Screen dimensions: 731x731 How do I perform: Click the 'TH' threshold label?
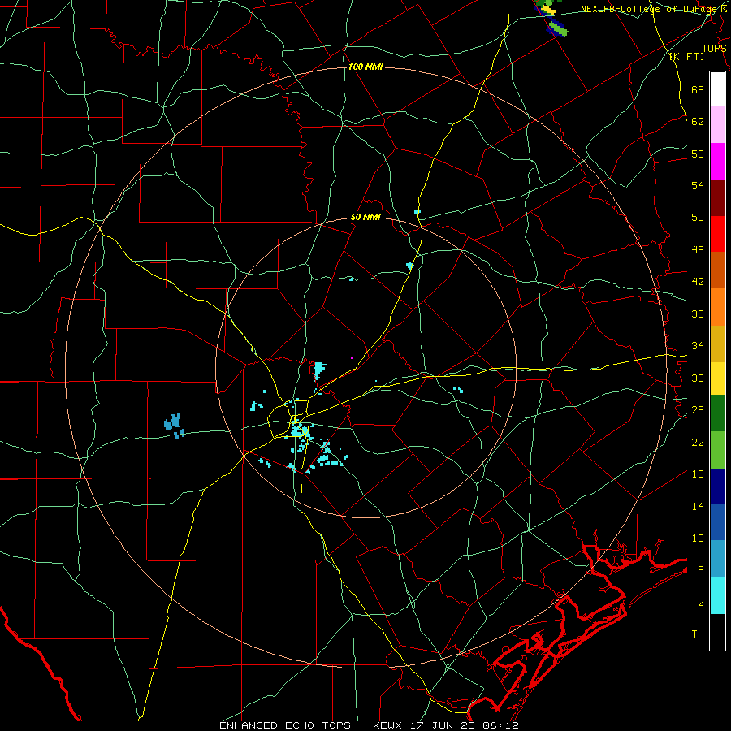click(x=698, y=634)
